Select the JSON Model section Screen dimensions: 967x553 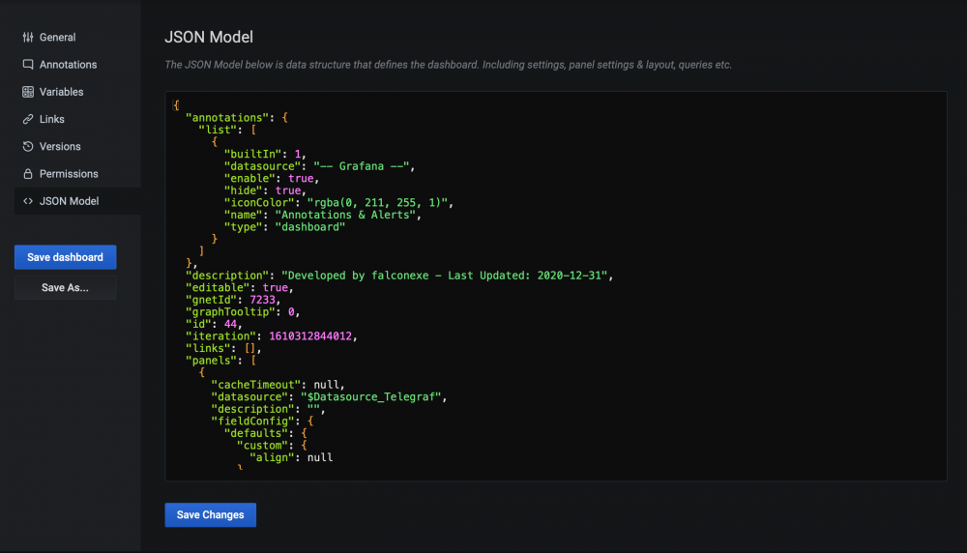coord(77,201)
